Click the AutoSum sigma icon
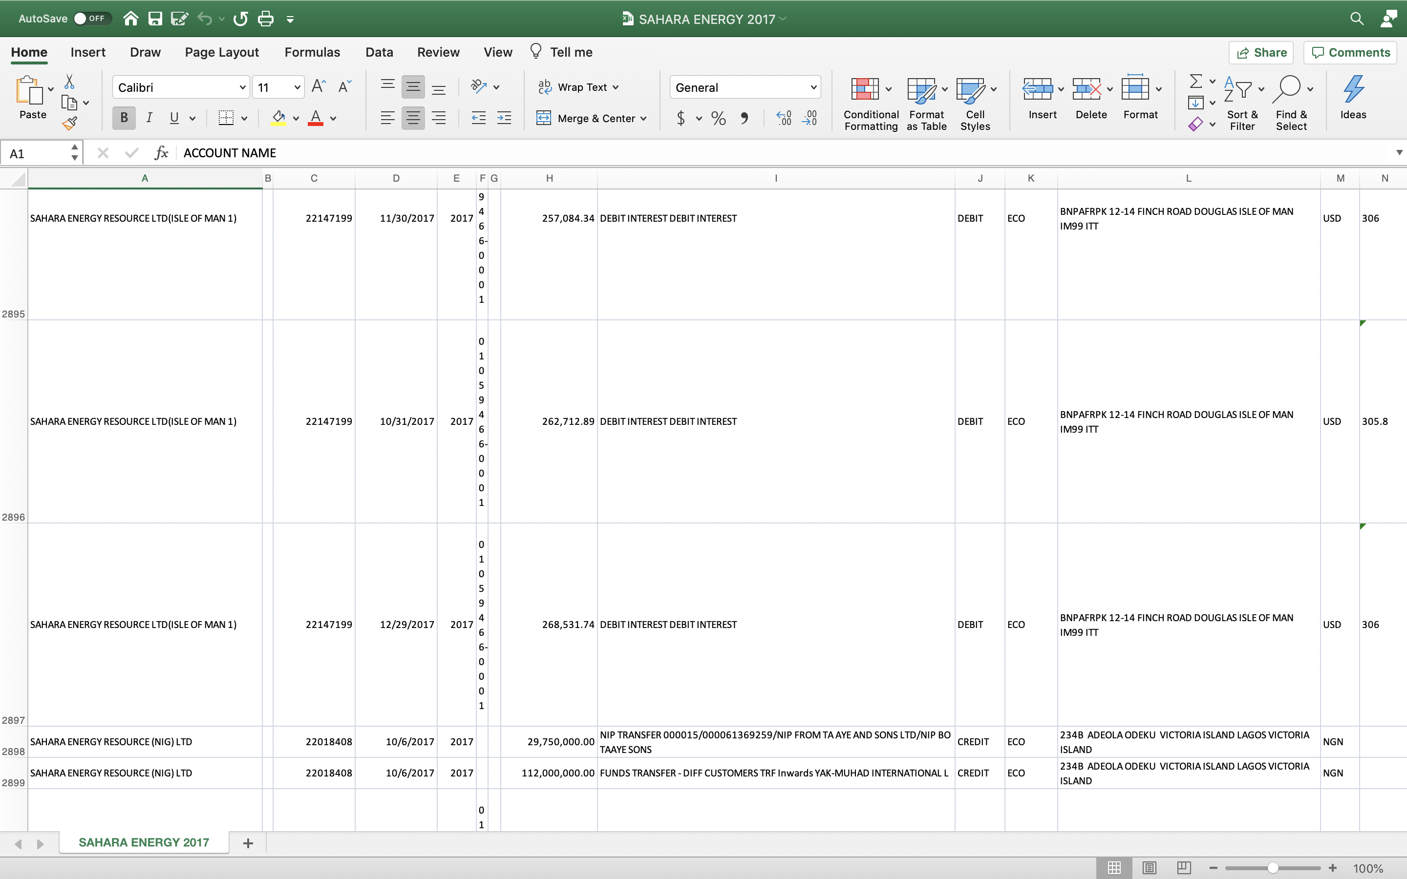 1195,81
